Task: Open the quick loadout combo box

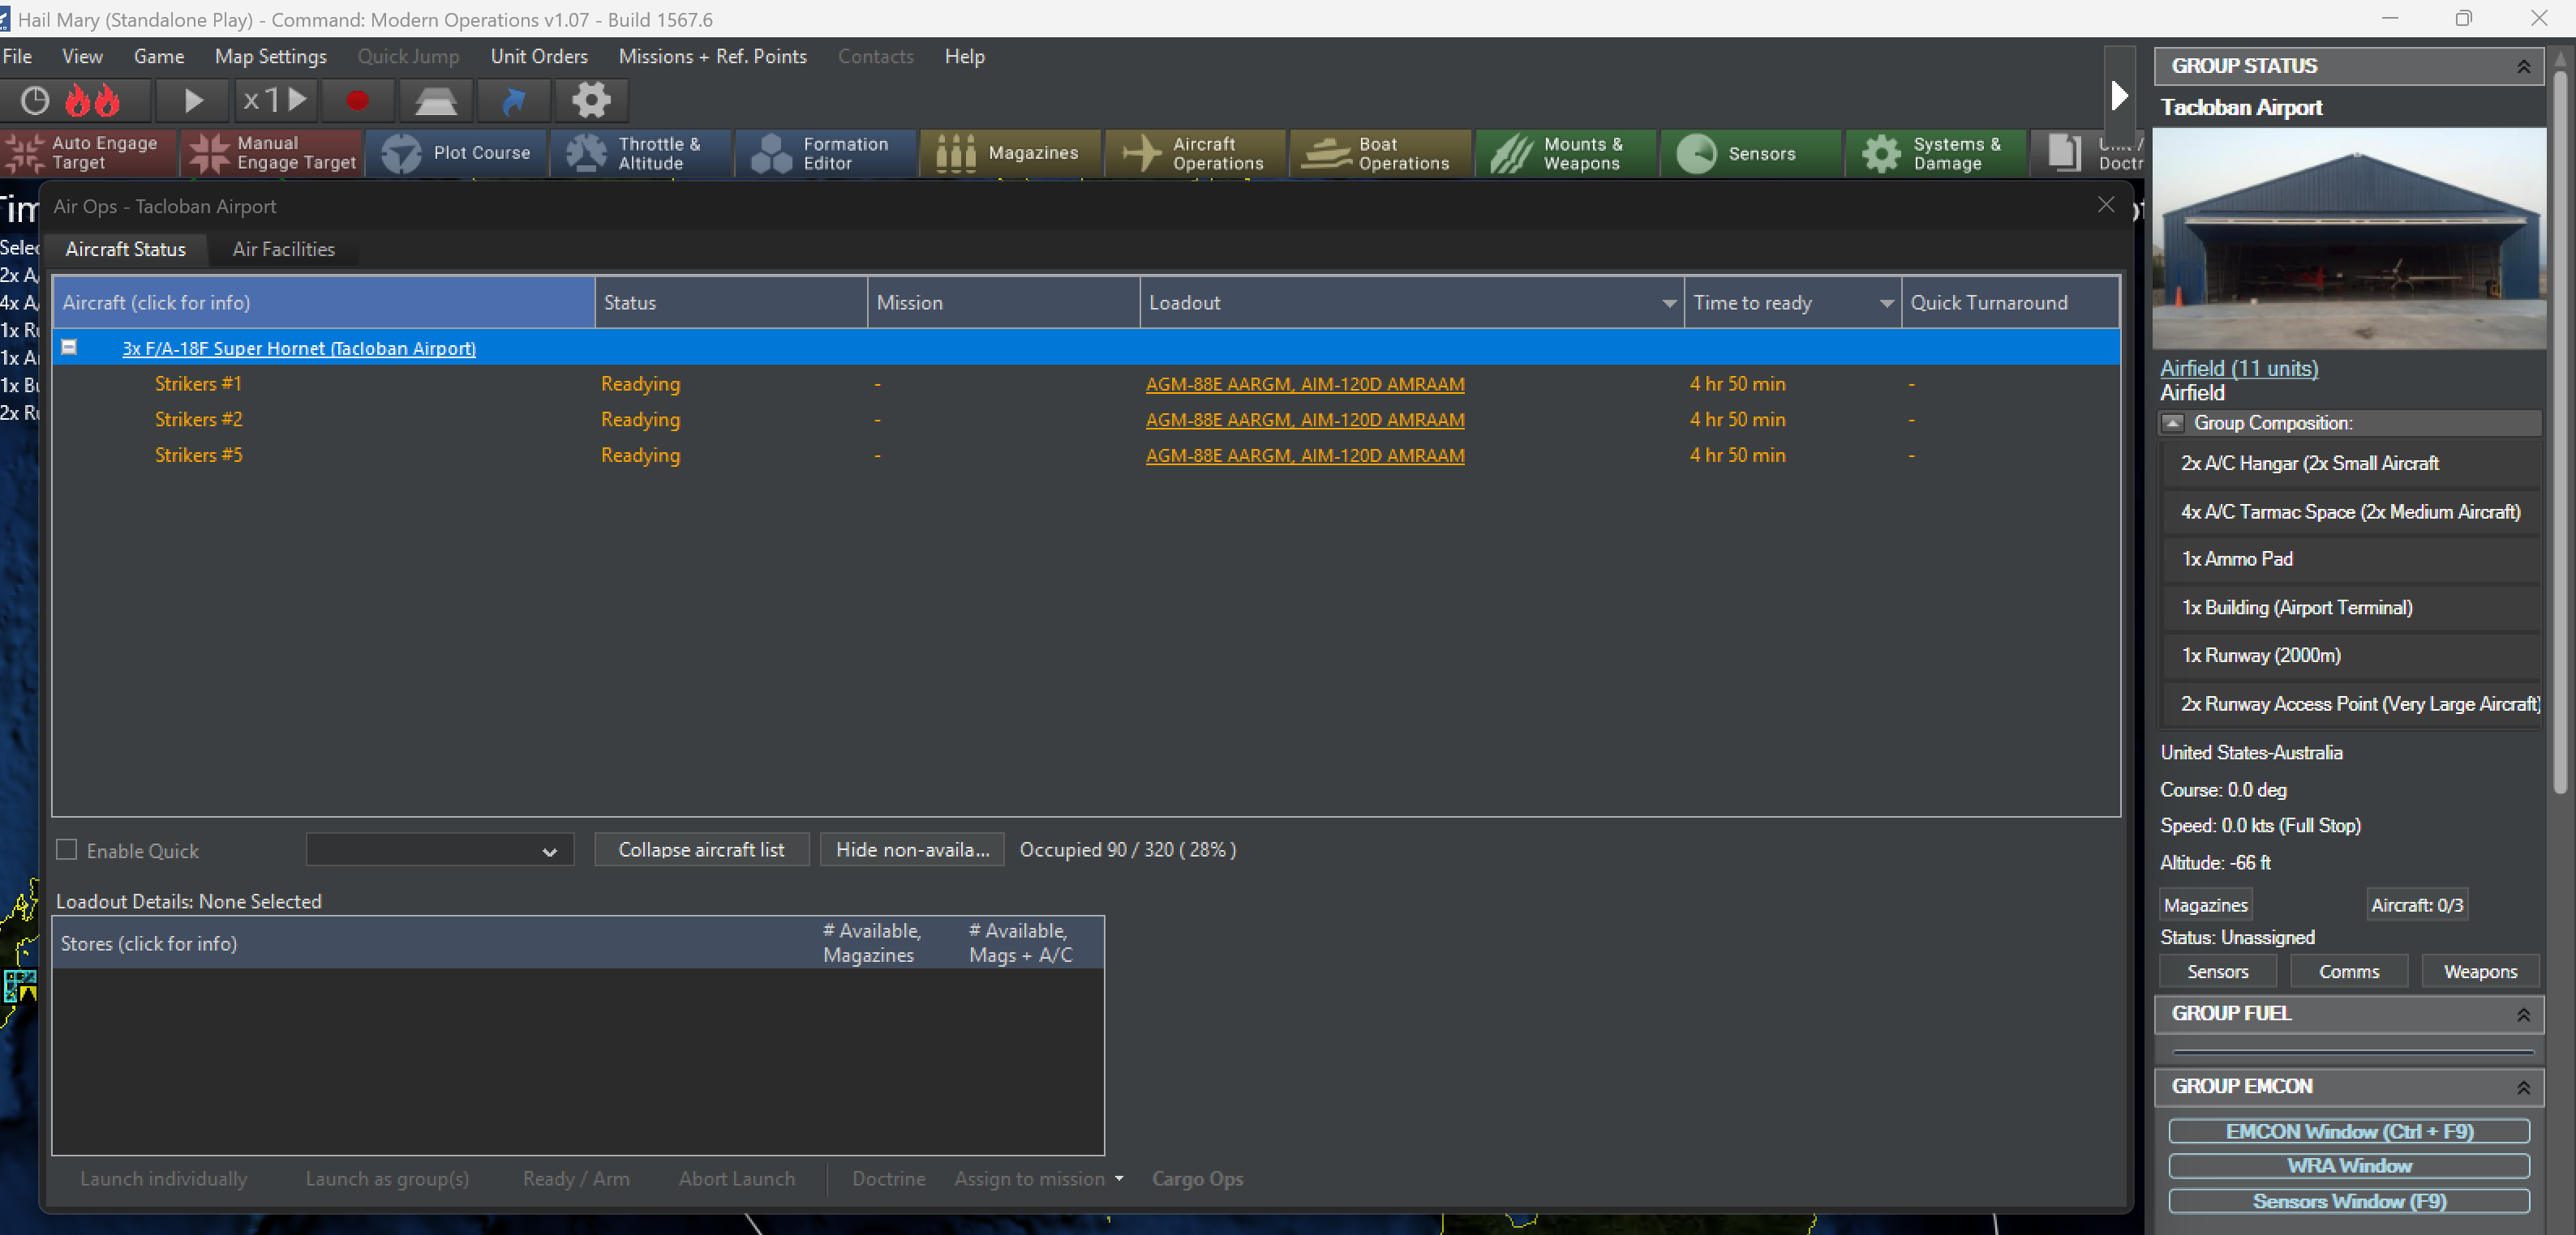Action: (x=439, y=850)
